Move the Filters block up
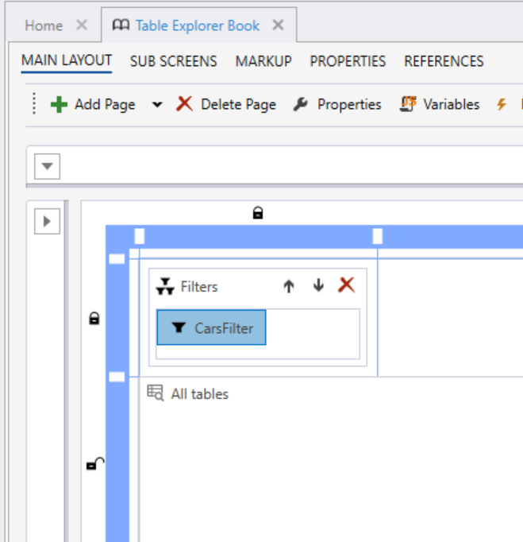Image resolution: width=523 pixels, height=542 pixels. pos(289,286)
